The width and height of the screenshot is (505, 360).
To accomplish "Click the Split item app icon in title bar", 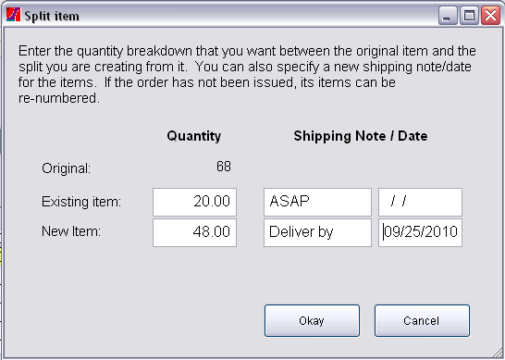I will tap(13, 15).
